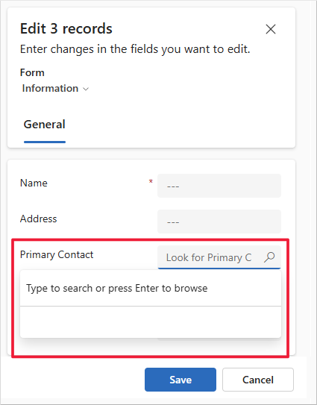Select the Name field label
317x405 pixels.
coord(34,183)
